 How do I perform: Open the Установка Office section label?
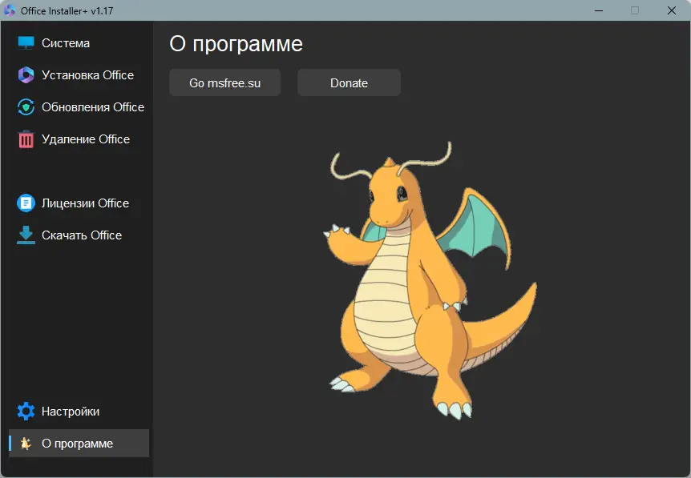click(87, 75)
